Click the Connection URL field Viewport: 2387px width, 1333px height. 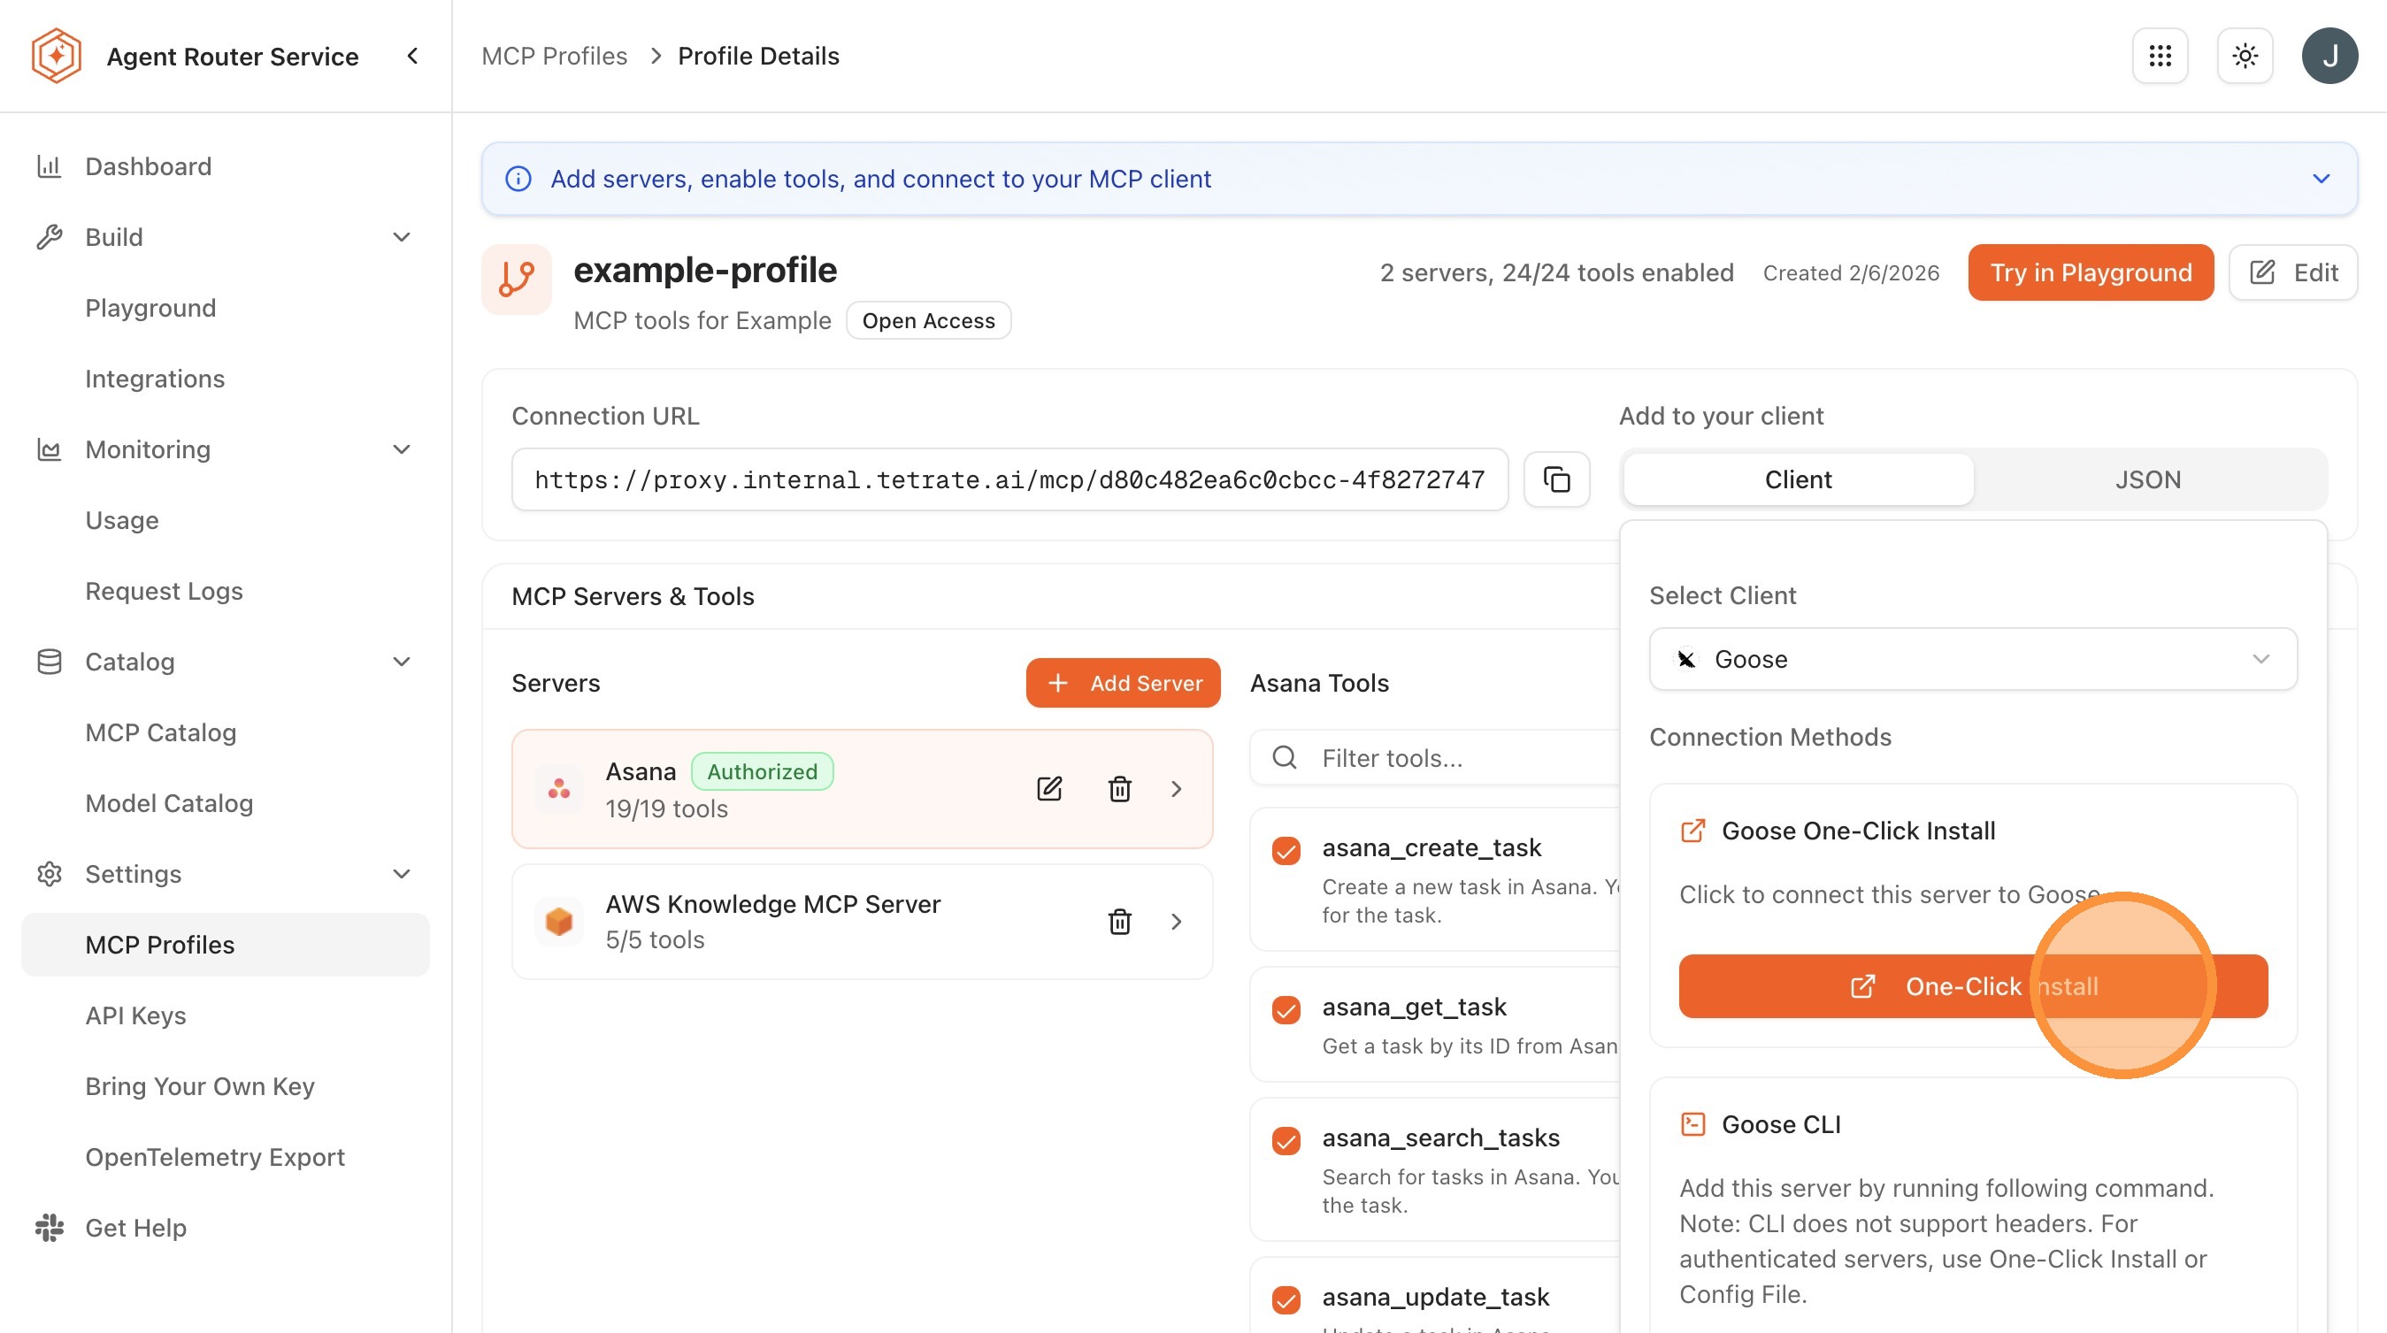(1009, 479)
